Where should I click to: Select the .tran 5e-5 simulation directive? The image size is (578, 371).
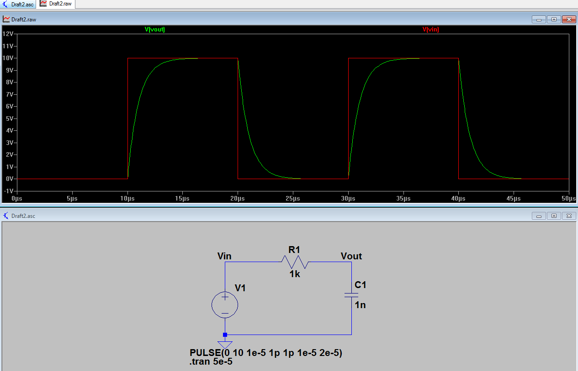(211, 362)
